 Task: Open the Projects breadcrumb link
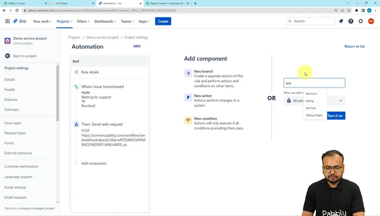click(x=74, y=38)
